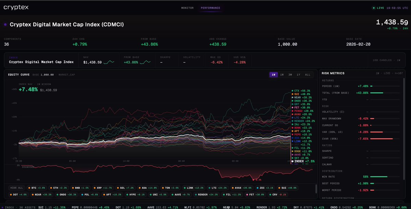Switch chart range to 1Y
Image resolution: width=411 pixels, height=209 pixels.
(298, 75)
